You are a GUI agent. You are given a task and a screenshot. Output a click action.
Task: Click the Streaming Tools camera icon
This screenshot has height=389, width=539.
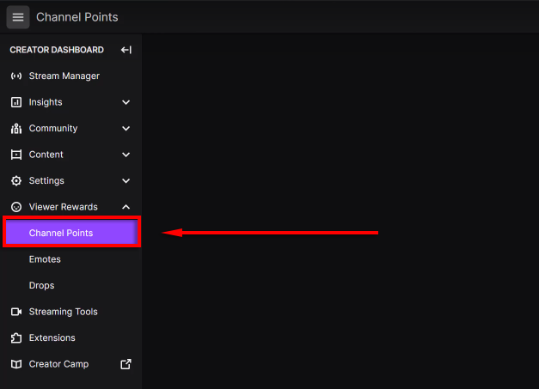pos(15,312)
